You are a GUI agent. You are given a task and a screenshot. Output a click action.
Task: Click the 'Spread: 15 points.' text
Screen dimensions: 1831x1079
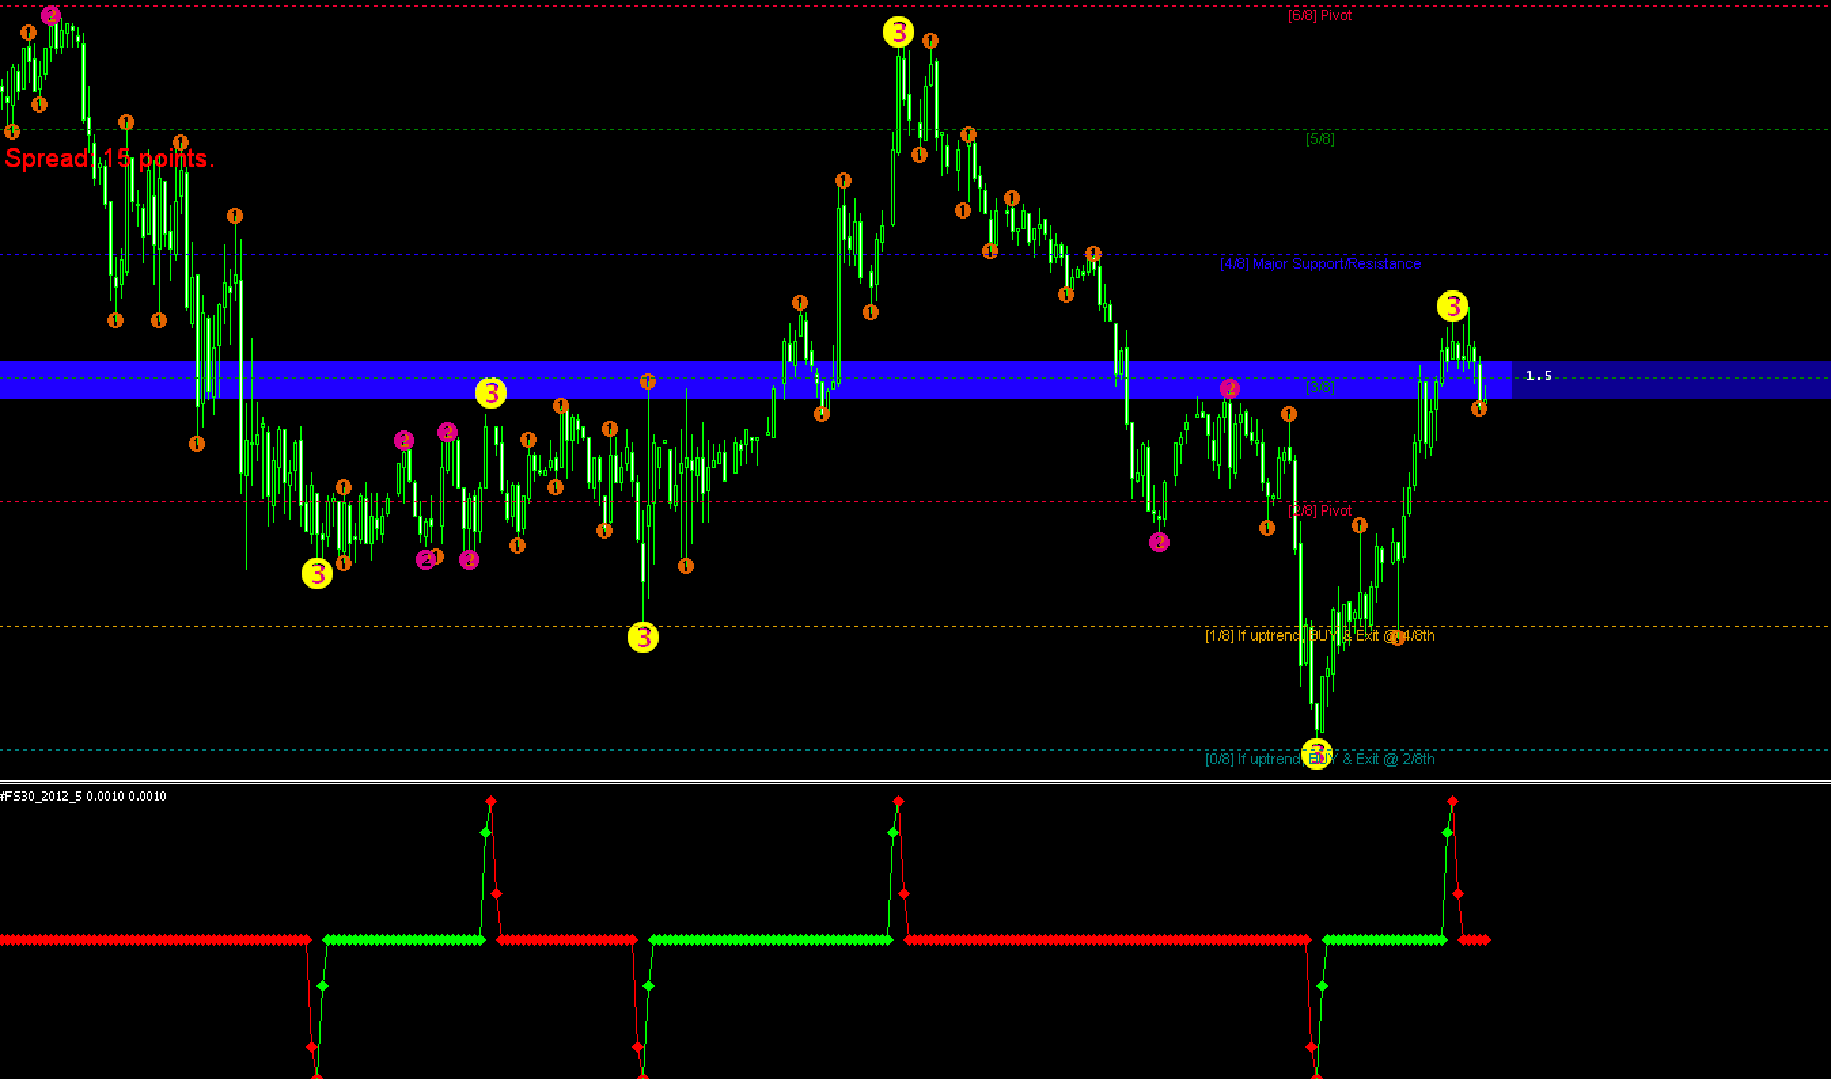tap(109, 157)
